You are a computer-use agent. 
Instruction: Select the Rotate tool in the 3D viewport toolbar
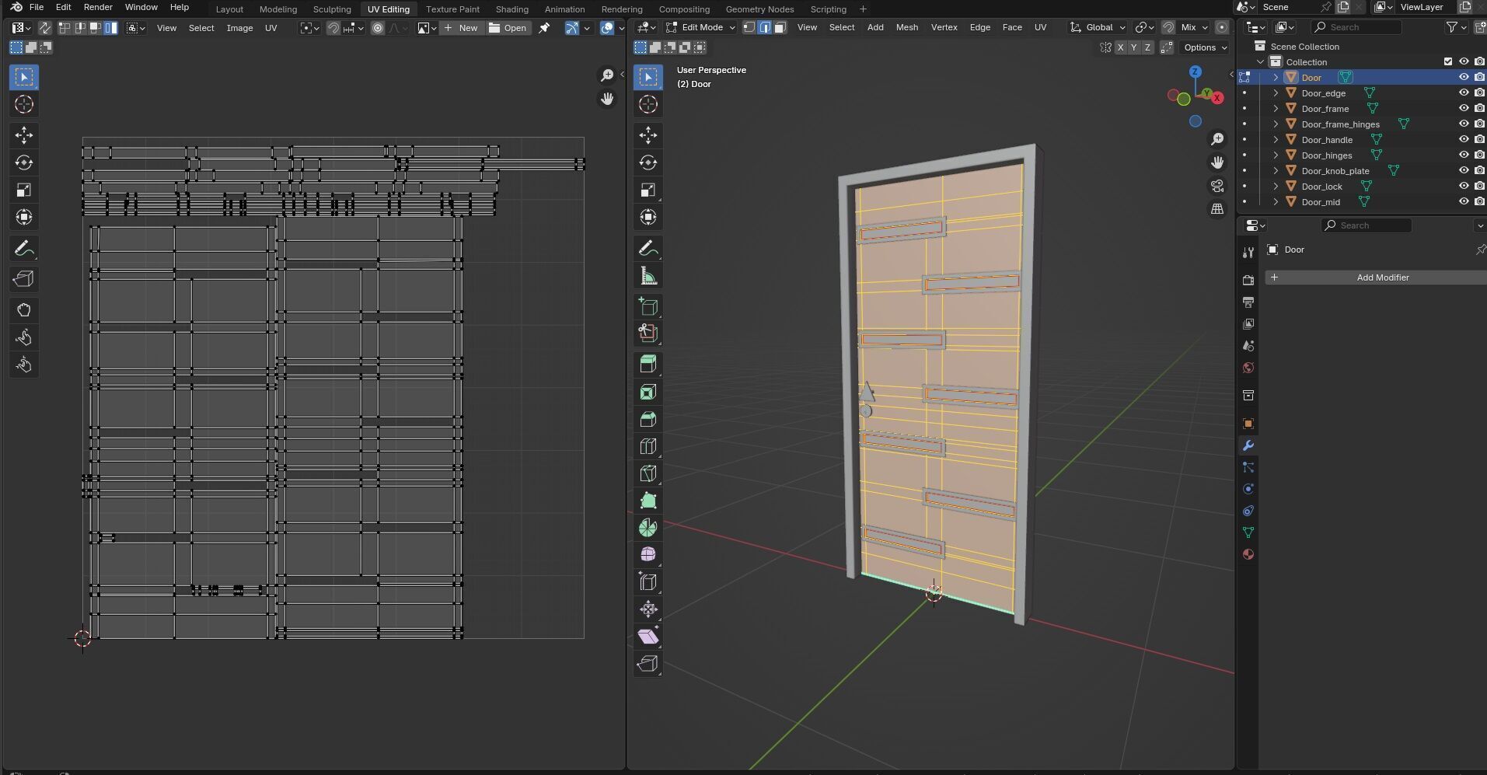648,162
